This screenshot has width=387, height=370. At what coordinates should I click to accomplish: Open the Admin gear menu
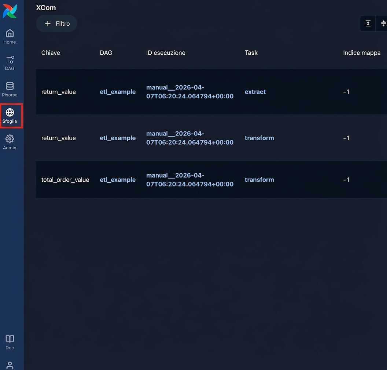tap(10, 142)
